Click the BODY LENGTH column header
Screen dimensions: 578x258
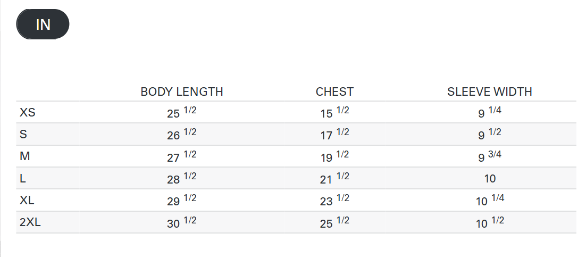point(181,91)
